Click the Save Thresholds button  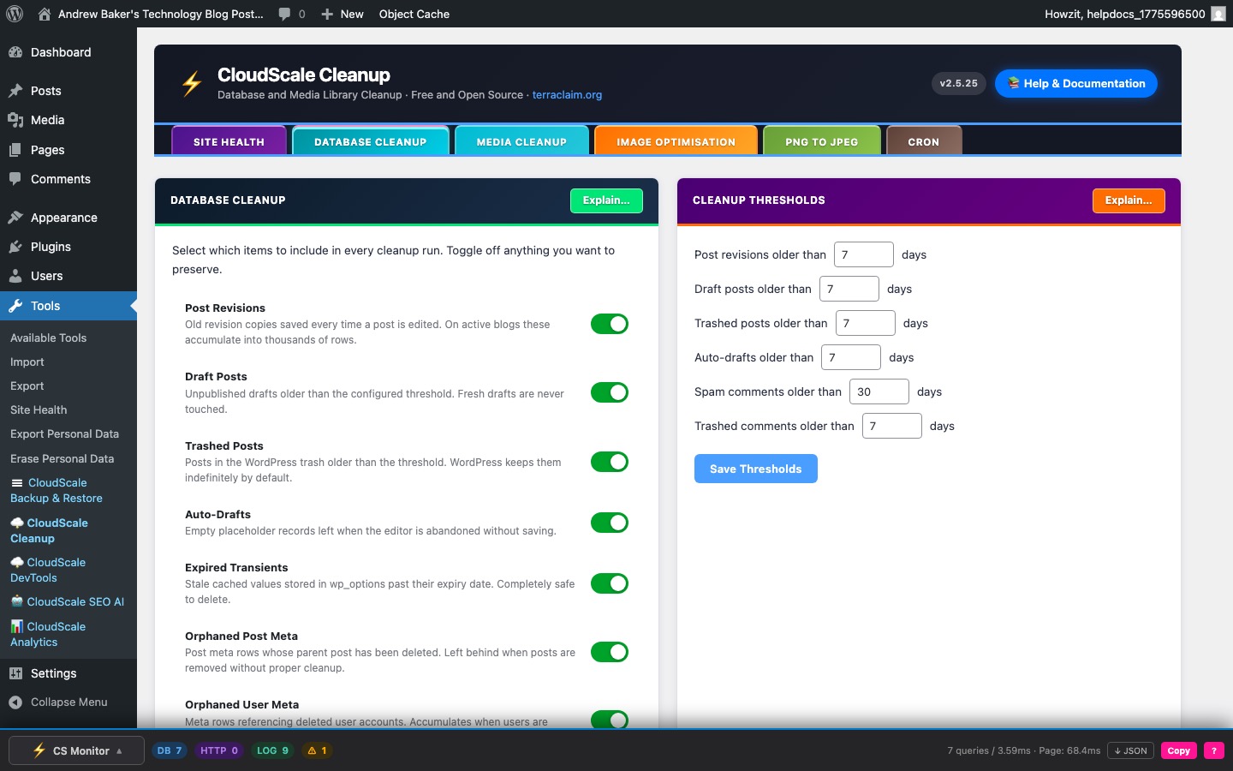[x=755, y=469]
